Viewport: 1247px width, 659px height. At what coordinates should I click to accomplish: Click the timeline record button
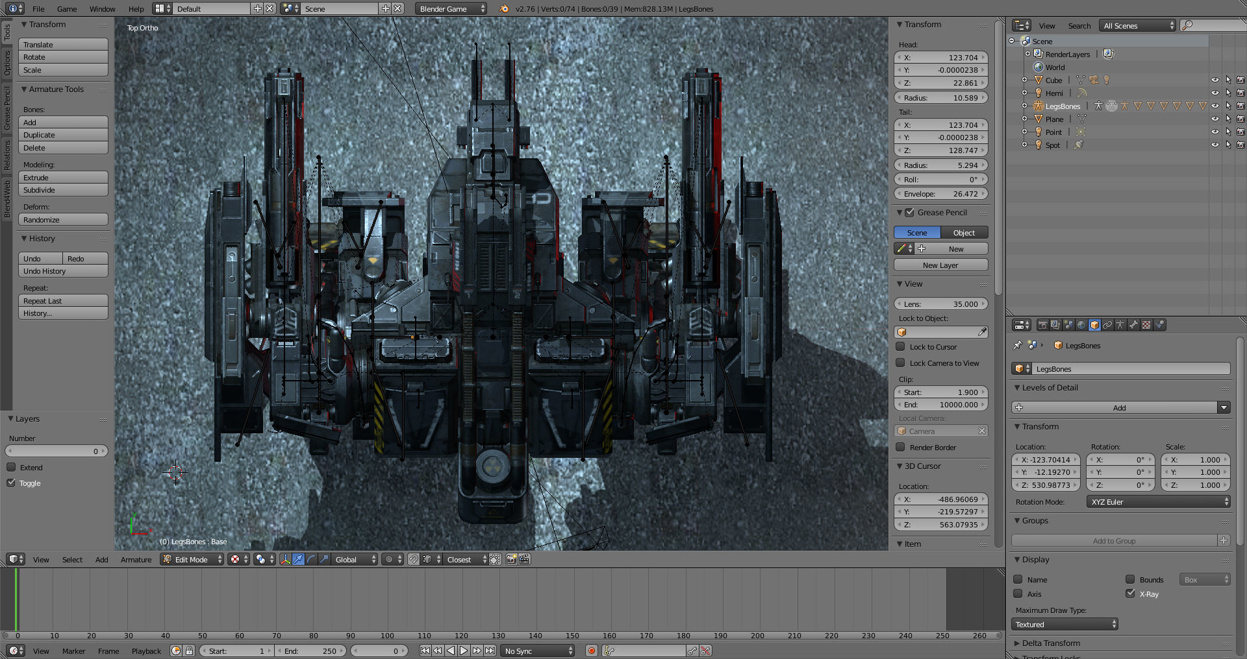click(591, 651)
